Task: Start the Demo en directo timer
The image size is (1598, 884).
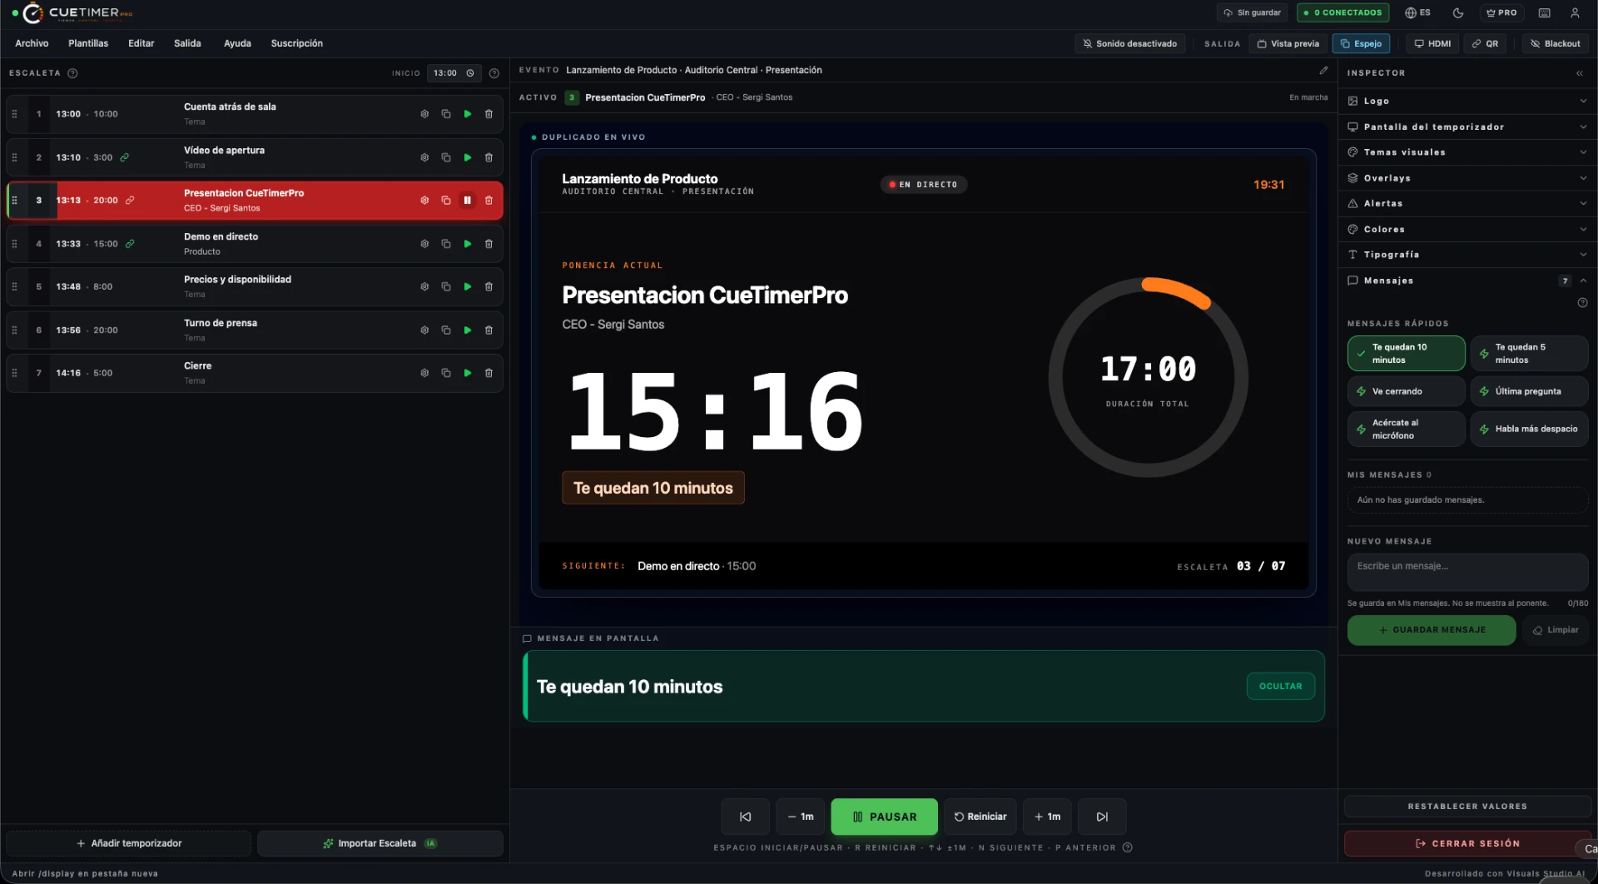Action: [x=468, y=244]
